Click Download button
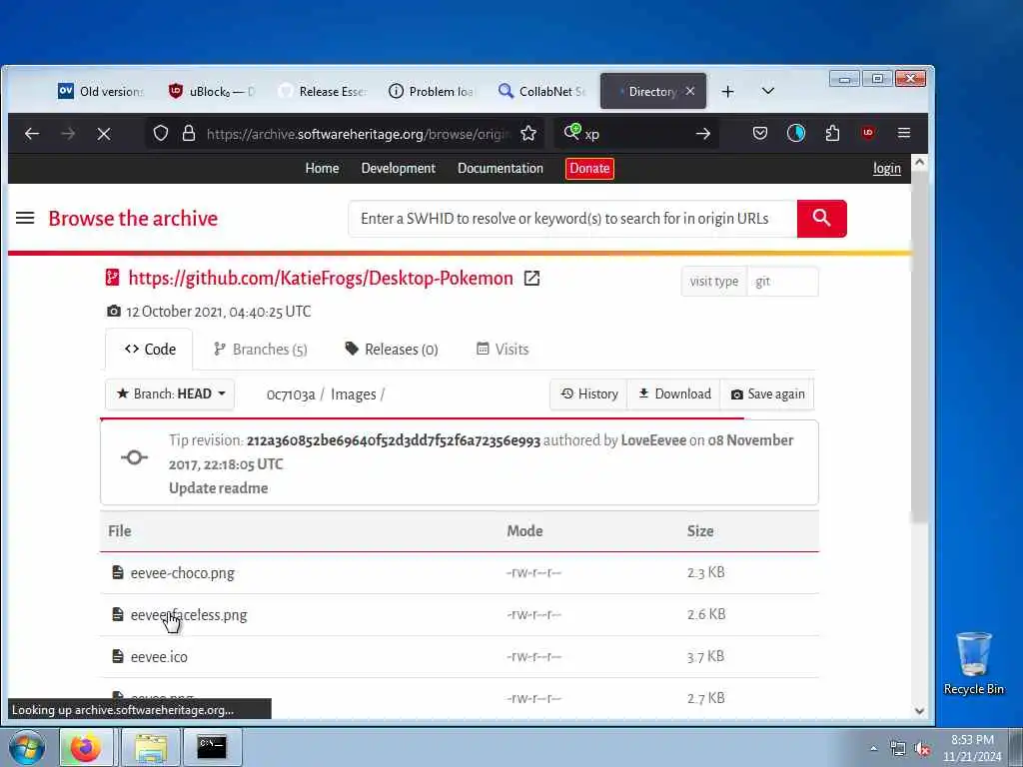Image resolution: width=1023 pixels, height=767 pixels. pos(674,393)
